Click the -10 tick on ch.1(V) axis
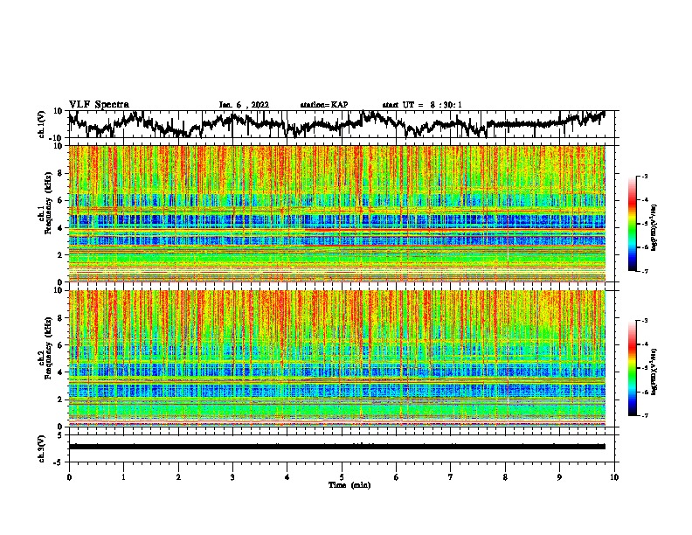Viewport: 692px width, 535px height. tap(57, 138)
